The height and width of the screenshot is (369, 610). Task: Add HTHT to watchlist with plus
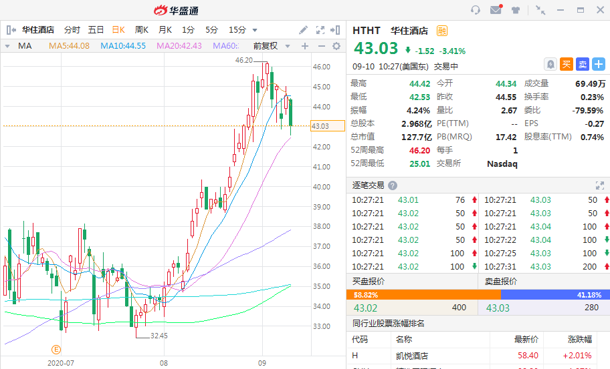pyautogui.click(x=599, y=64)
